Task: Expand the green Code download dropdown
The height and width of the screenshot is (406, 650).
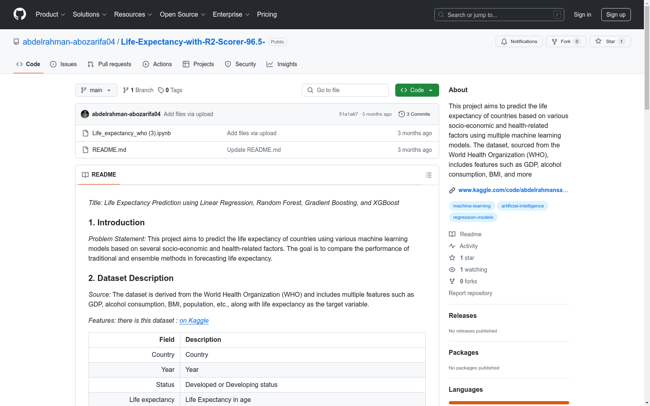Action: click(417, 90)
